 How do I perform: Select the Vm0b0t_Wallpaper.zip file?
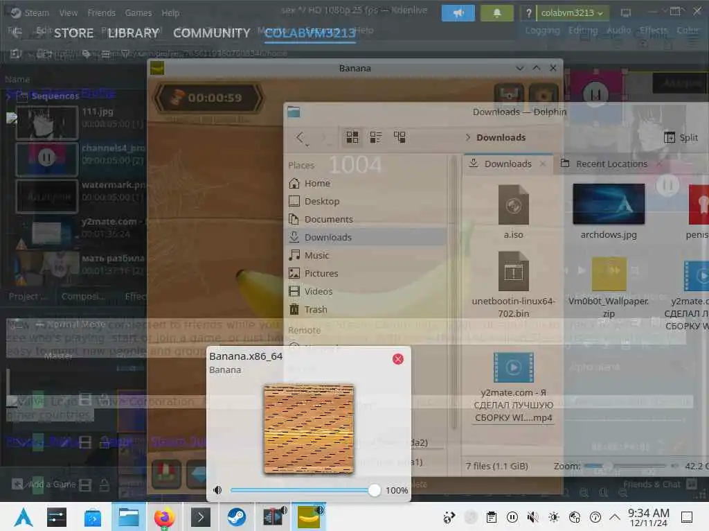[x=609, y=288]
